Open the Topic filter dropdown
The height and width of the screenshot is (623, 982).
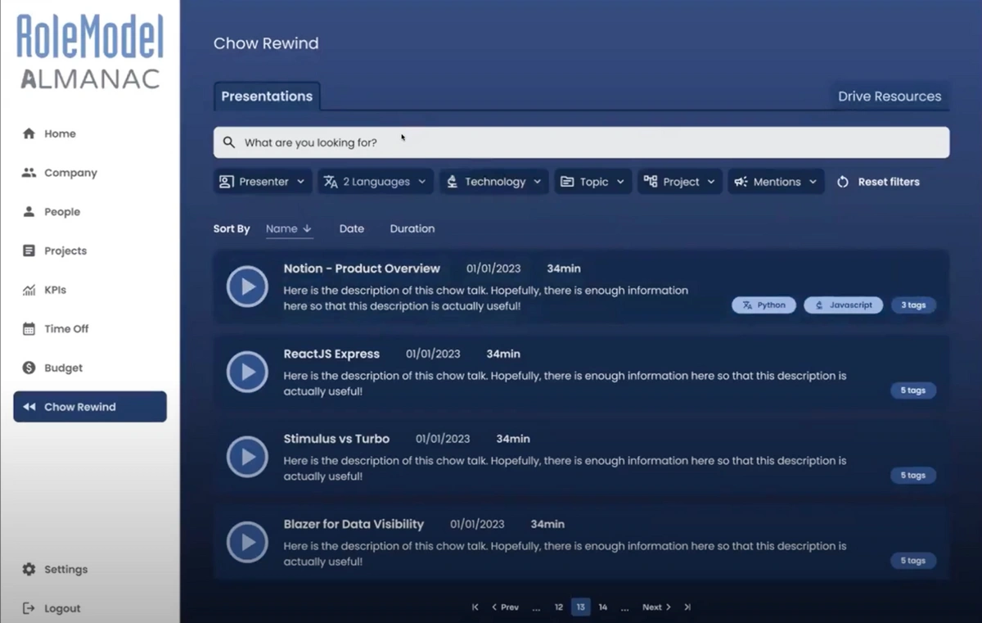click(x=593, y=182)
